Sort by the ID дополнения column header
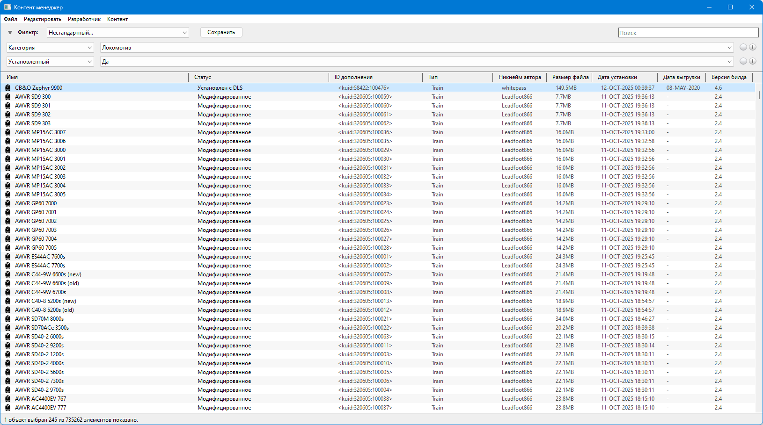The width and height of the screenshot is (763, 425). tap(376, 77)
